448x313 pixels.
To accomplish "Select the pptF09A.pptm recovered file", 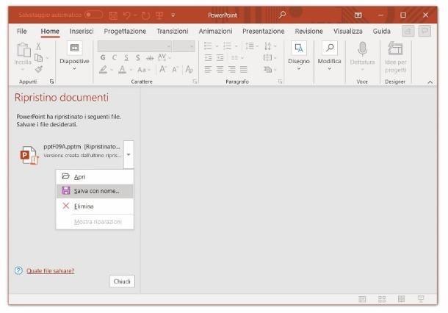I will tap(71, 154).
